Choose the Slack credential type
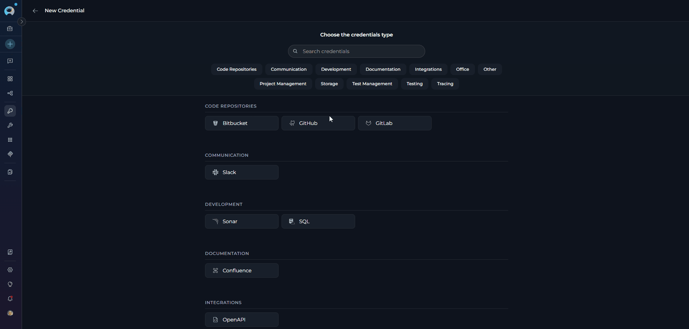The image size is (689, 329). [242, 172]
